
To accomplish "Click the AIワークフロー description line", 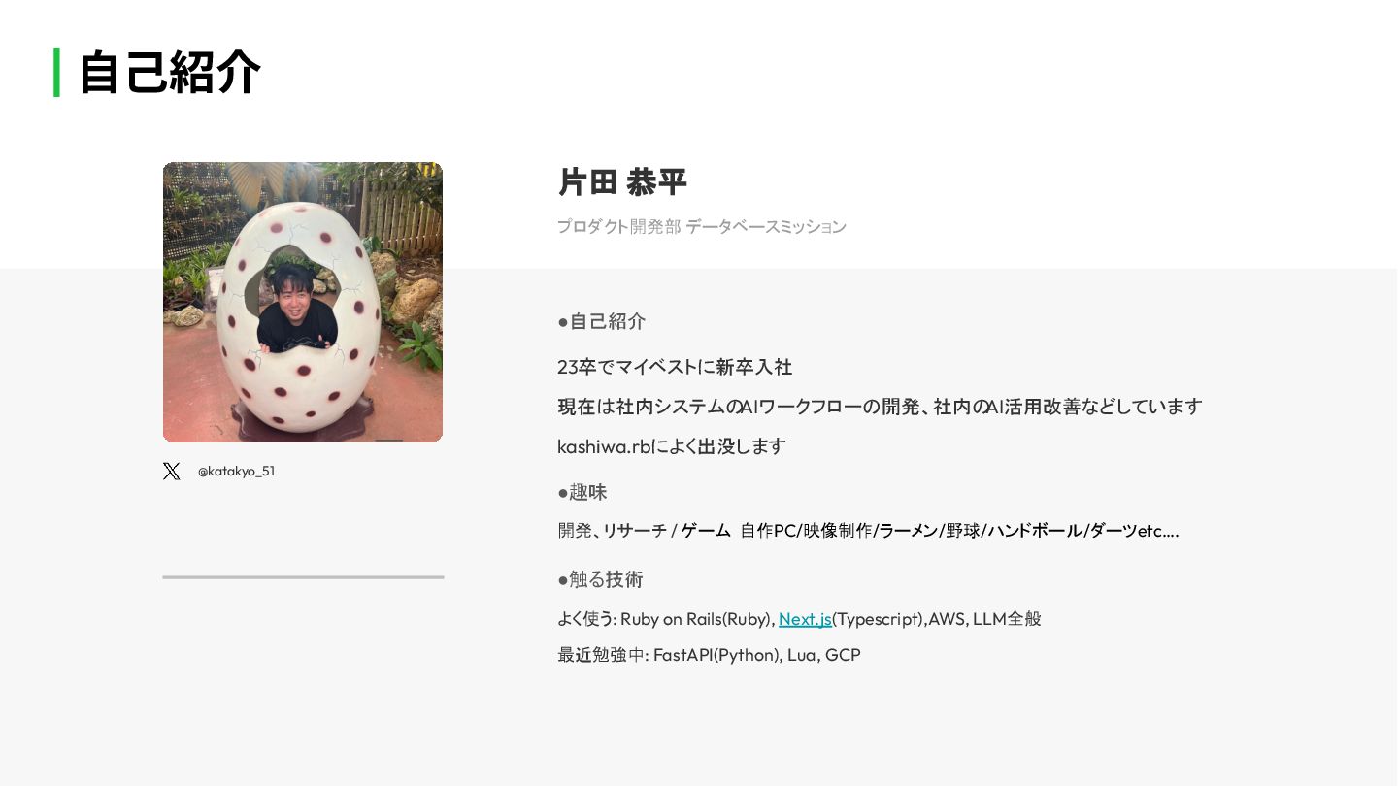I will pos(880,407).
